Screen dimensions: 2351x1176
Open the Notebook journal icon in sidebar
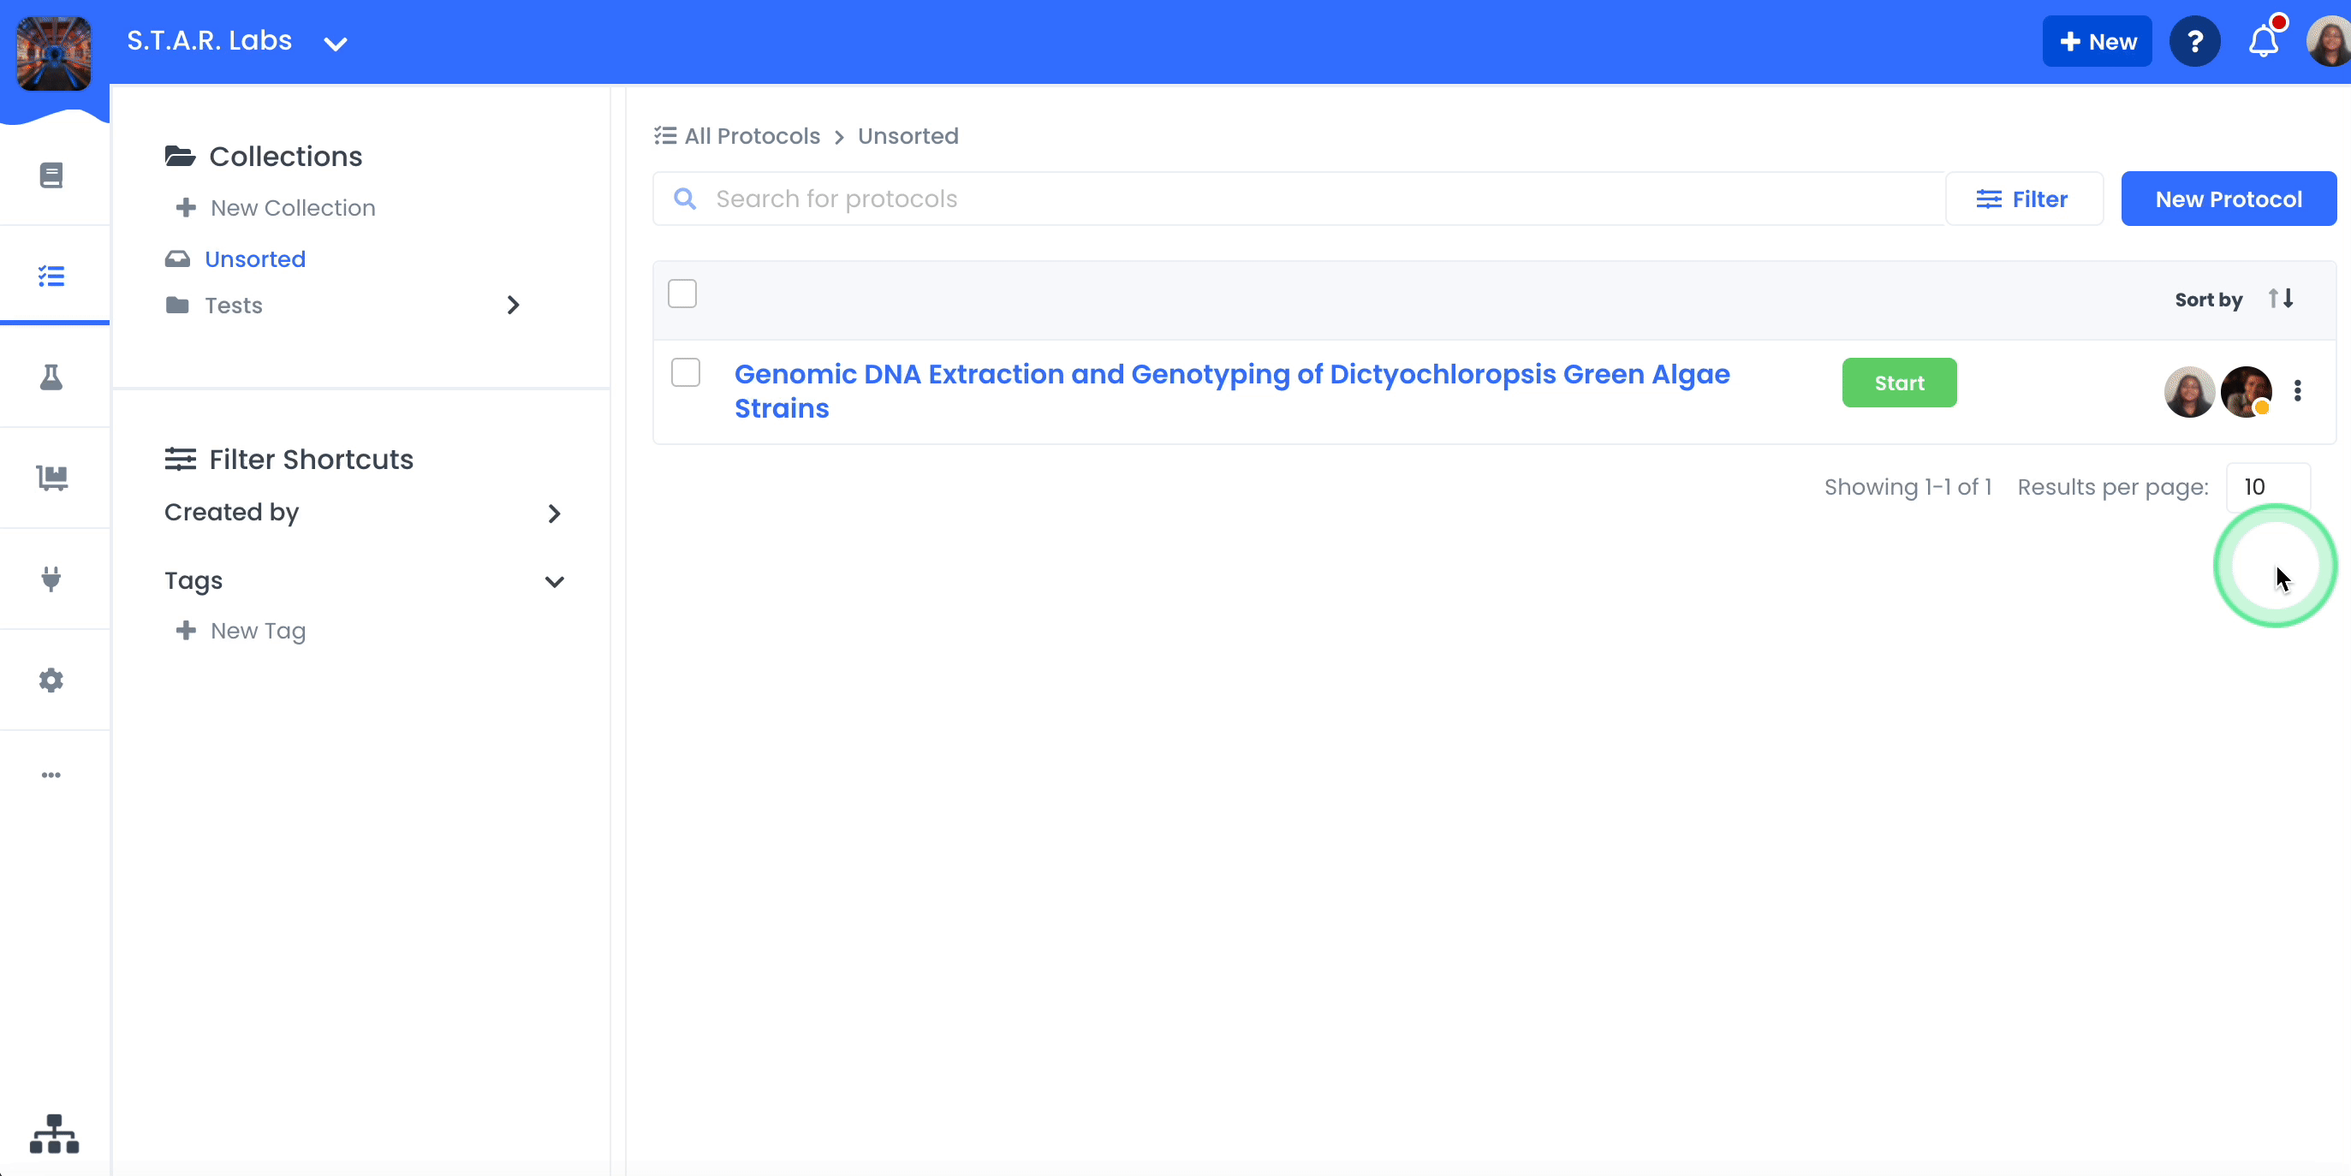coord(51,175)
